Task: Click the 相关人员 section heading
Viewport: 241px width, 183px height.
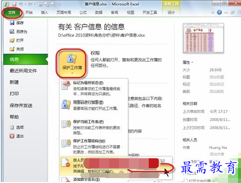Action: pos(190,140)
